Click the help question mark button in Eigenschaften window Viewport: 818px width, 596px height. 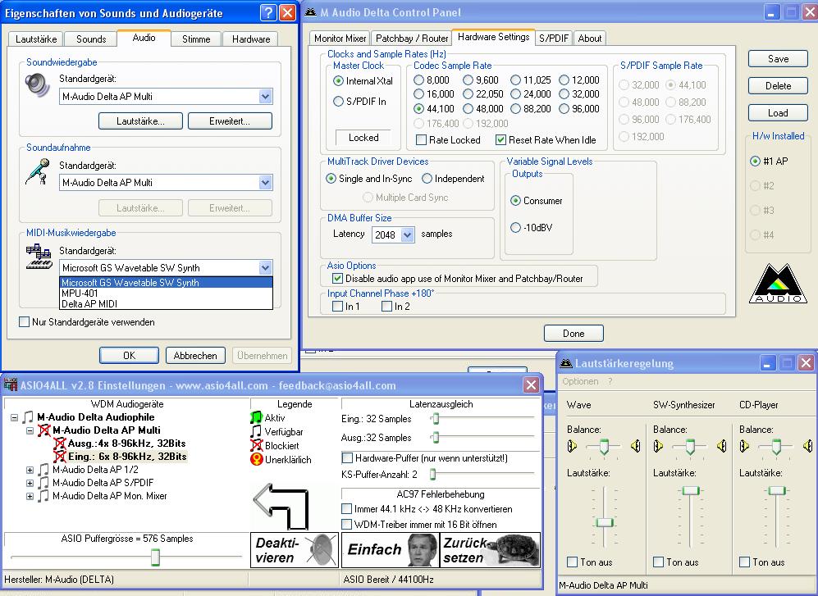click(268, 12)
